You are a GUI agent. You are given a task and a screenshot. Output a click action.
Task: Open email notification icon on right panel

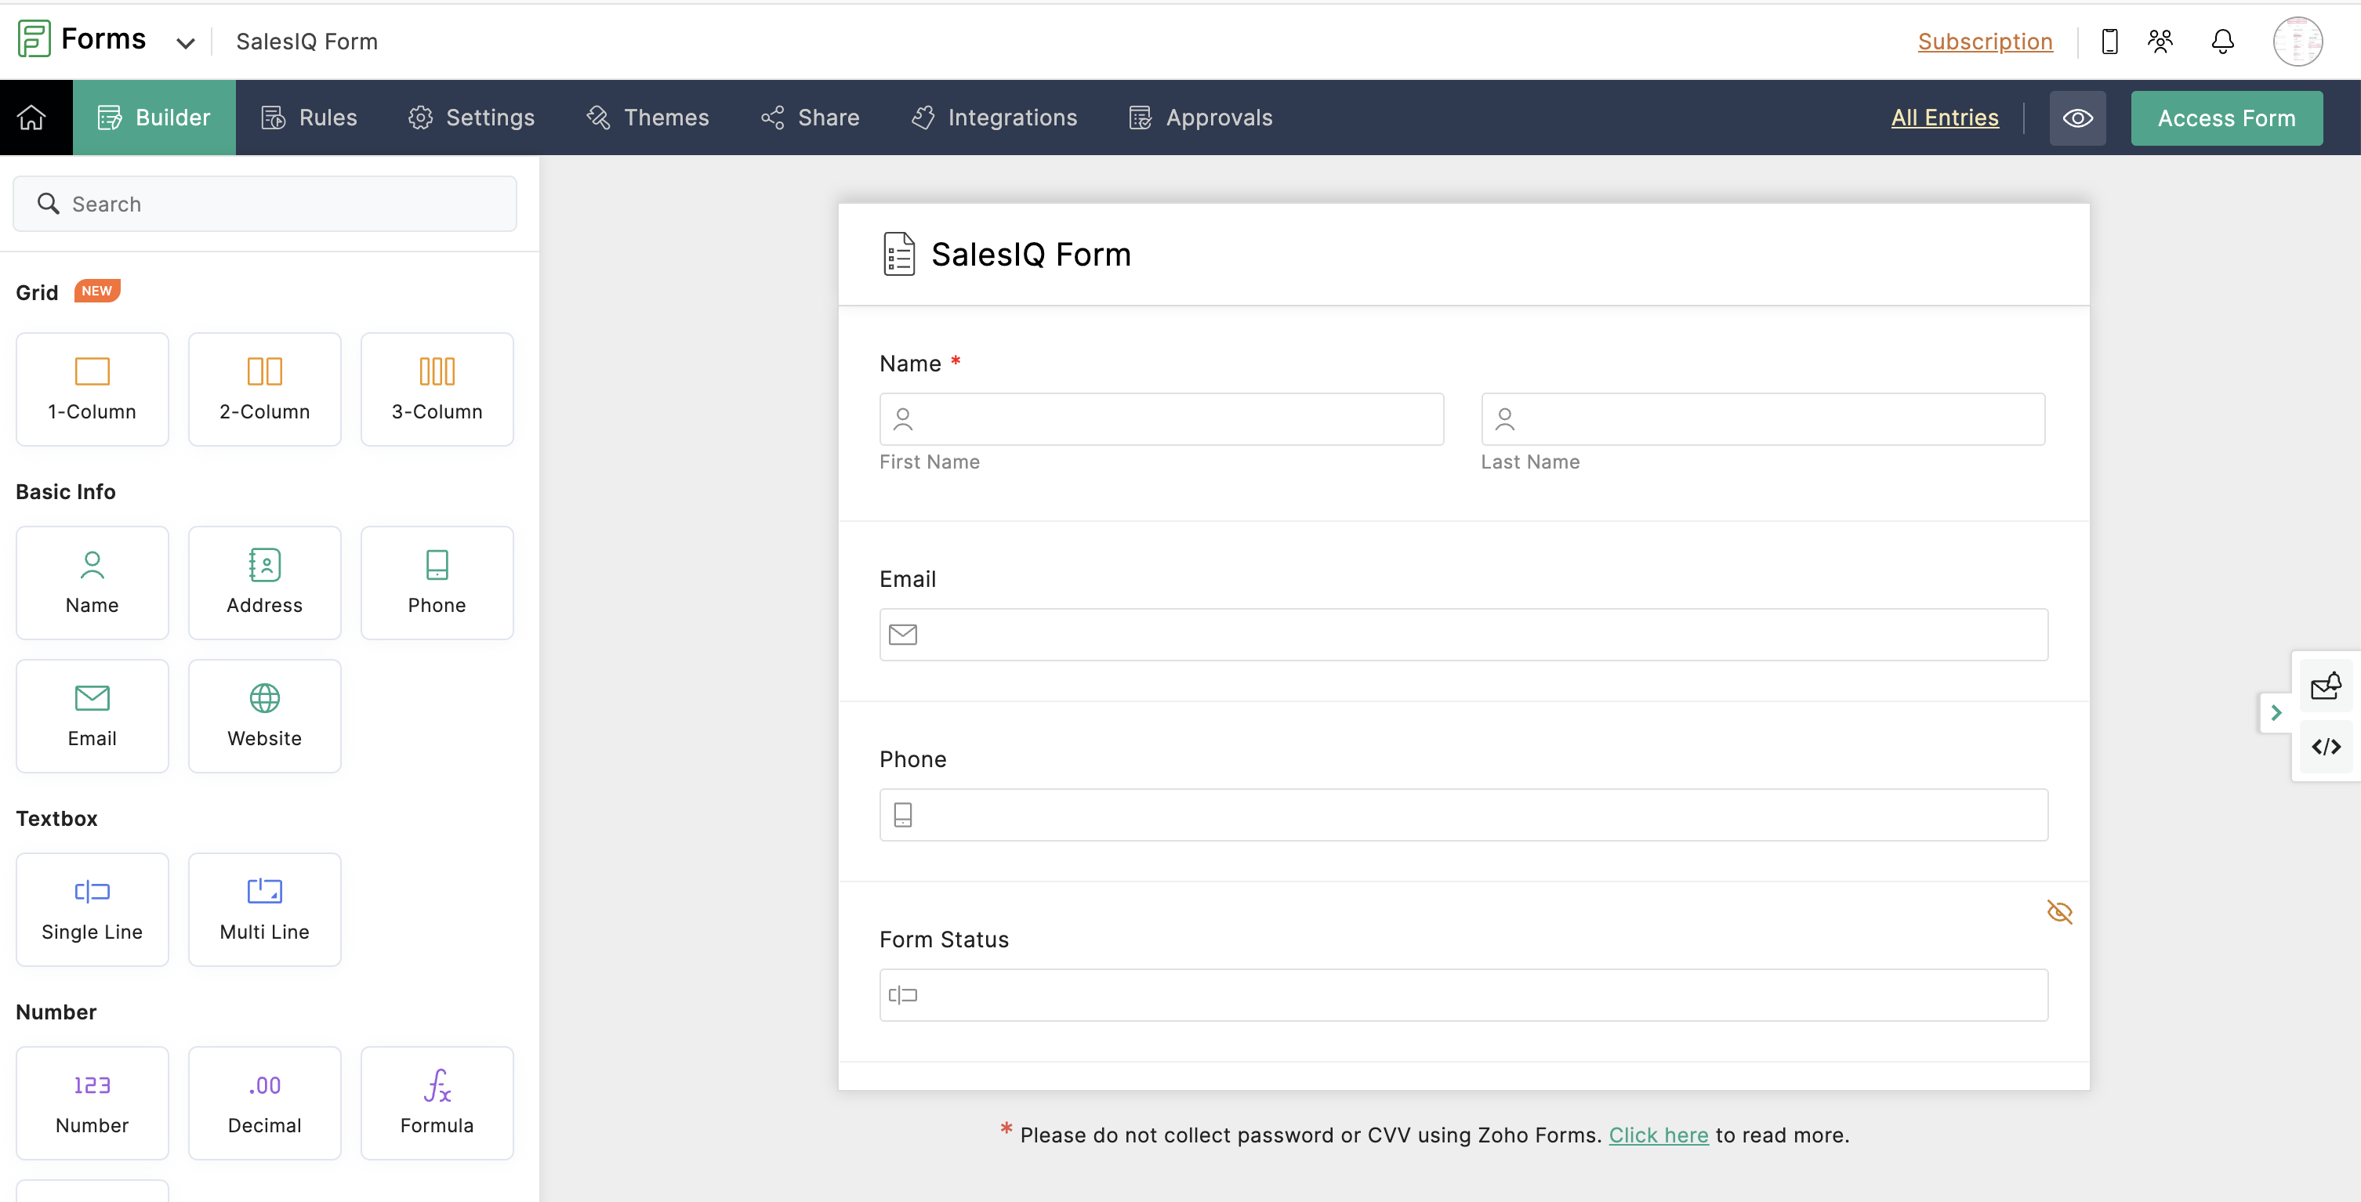pos(2325,686)
